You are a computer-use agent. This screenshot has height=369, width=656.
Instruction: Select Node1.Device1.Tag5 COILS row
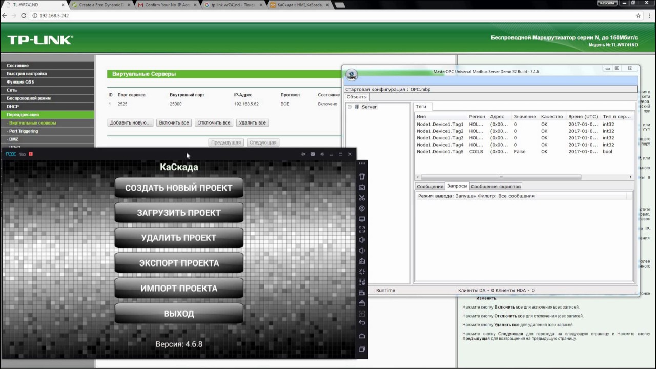[524, 152]
